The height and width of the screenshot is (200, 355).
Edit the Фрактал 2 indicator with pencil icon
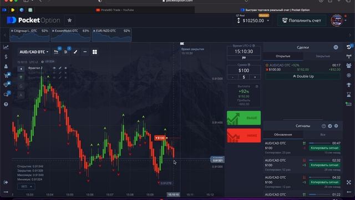(x=60, y=68)
